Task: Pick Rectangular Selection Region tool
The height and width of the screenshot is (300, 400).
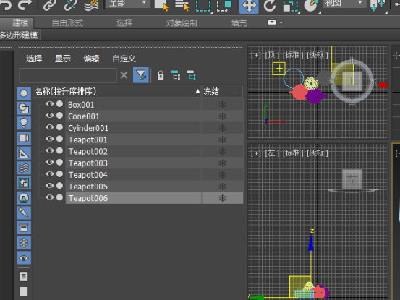Action: (203, 6)
